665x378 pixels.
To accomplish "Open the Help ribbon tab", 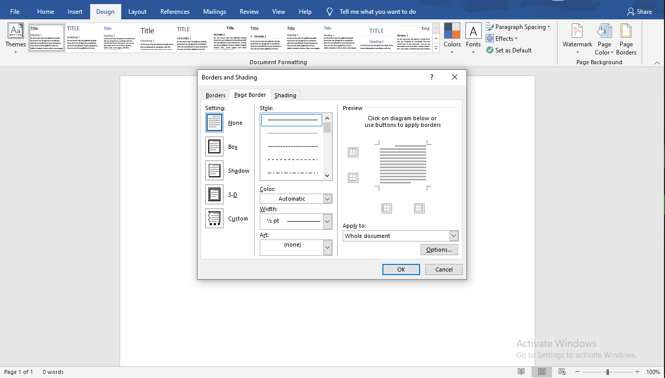I will [306, 12].
